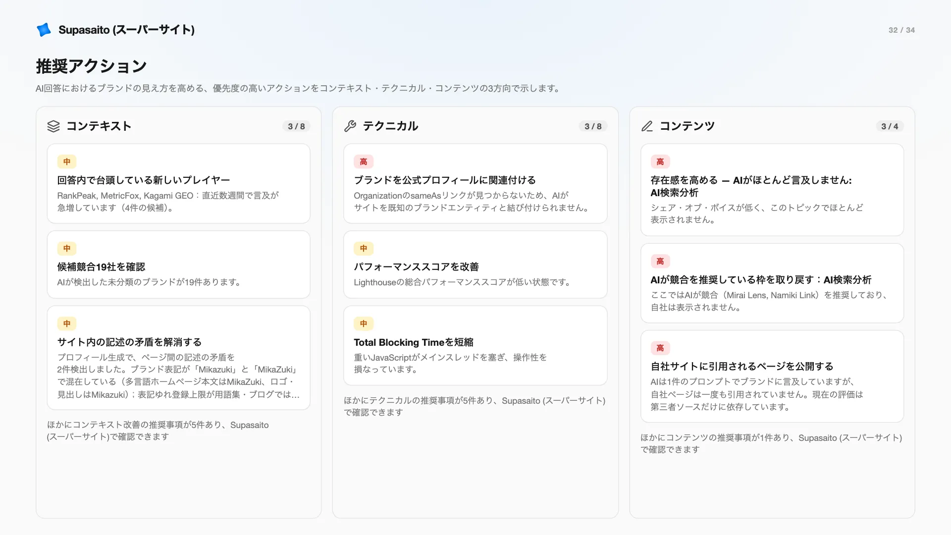Click the コンテキスト改善の推奨事項が5件 footer note
This screenshot has height=535, width=951.
(158, 430)
